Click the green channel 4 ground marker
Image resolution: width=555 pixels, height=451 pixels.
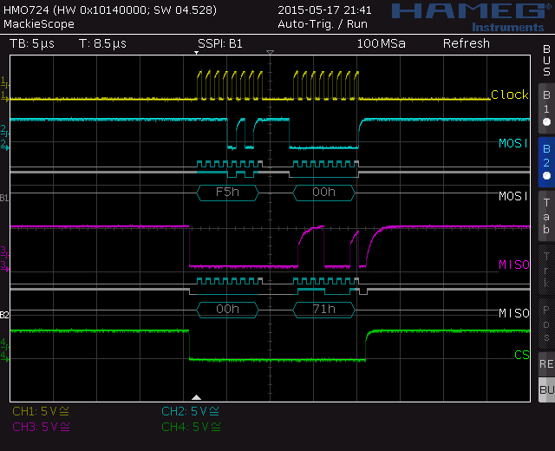pyautogui.click(x=4, y=356)
